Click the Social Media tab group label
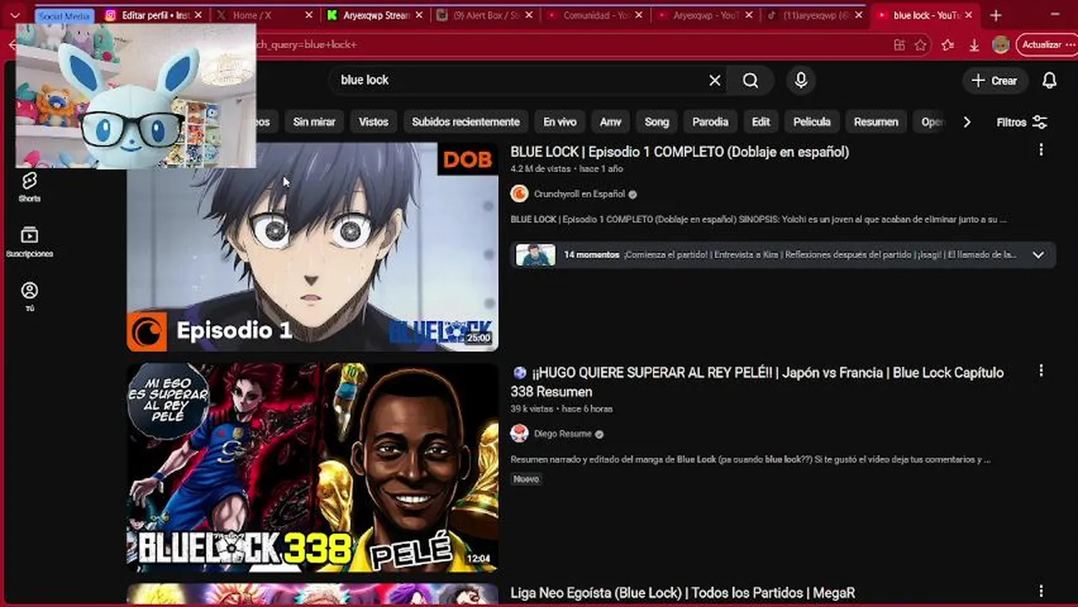This screenshot has height=607, width=1078. pyautogui.click(x=65, y=16)
